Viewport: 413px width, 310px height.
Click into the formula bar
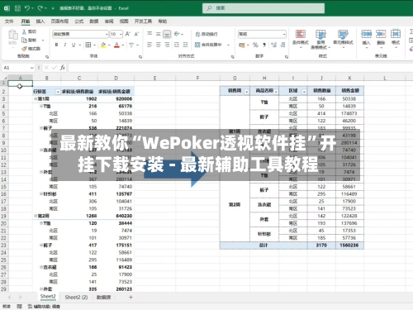tap(240, 68)
